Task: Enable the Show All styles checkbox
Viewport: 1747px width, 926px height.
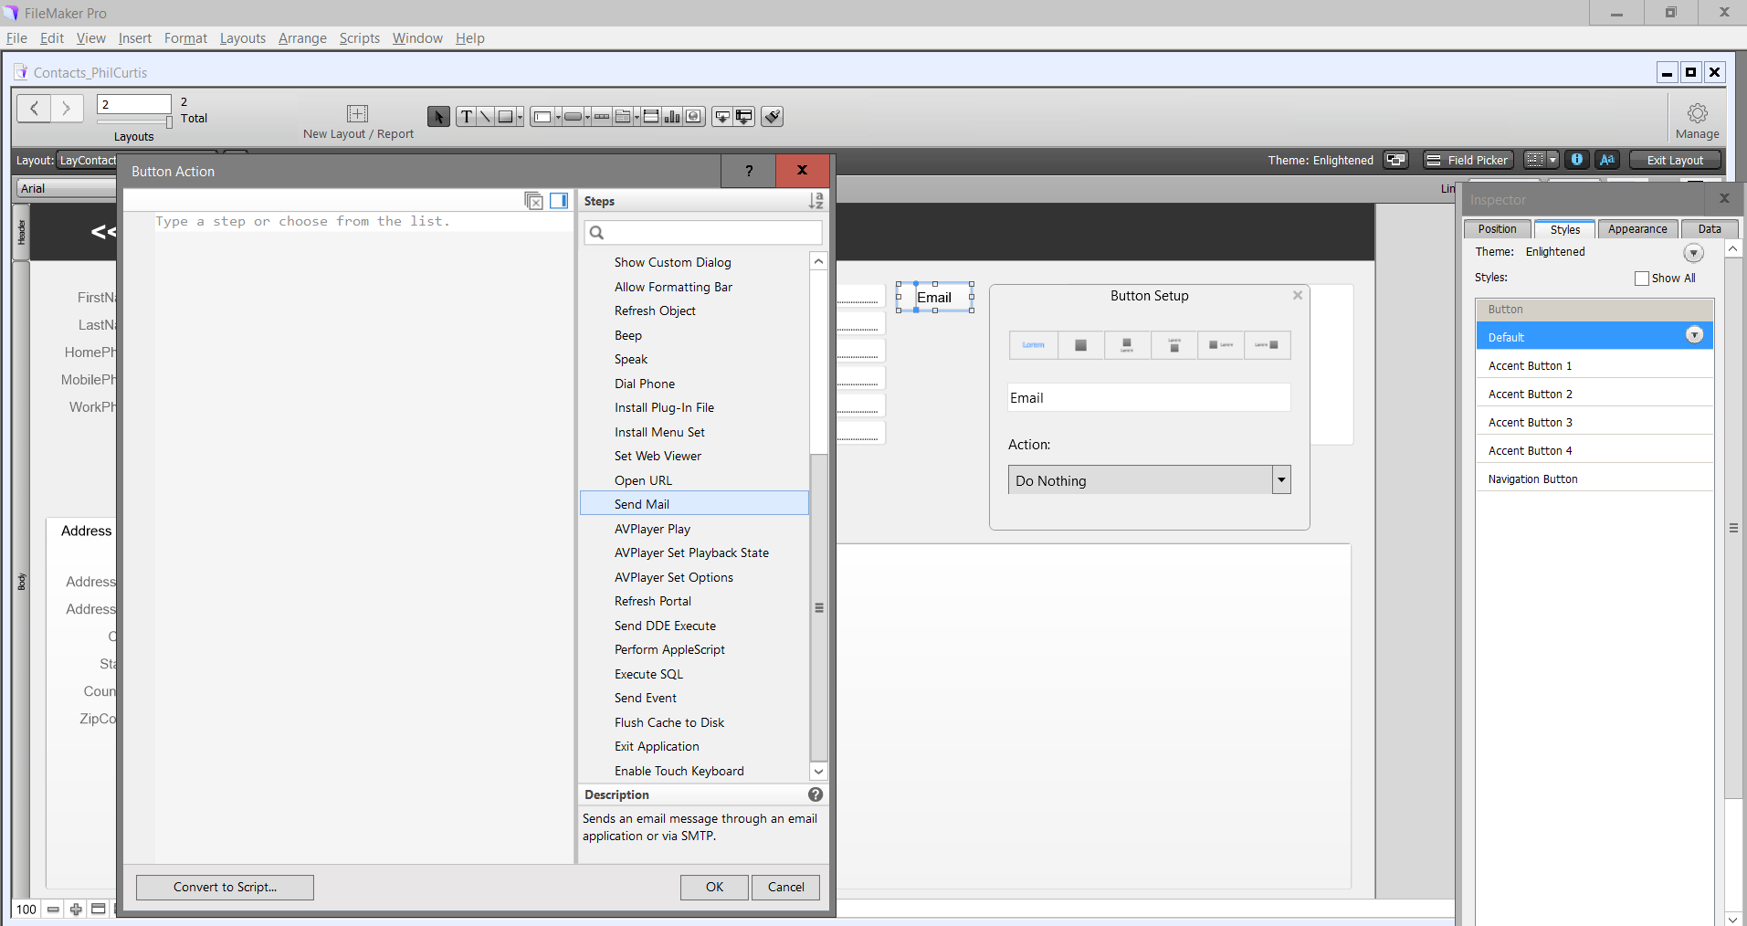Action: [1641, 279]
